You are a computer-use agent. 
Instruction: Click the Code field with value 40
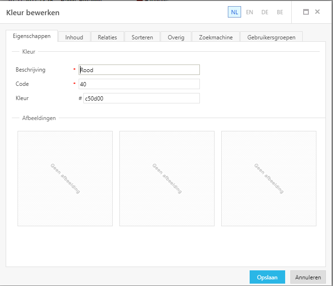coord(139,84)
